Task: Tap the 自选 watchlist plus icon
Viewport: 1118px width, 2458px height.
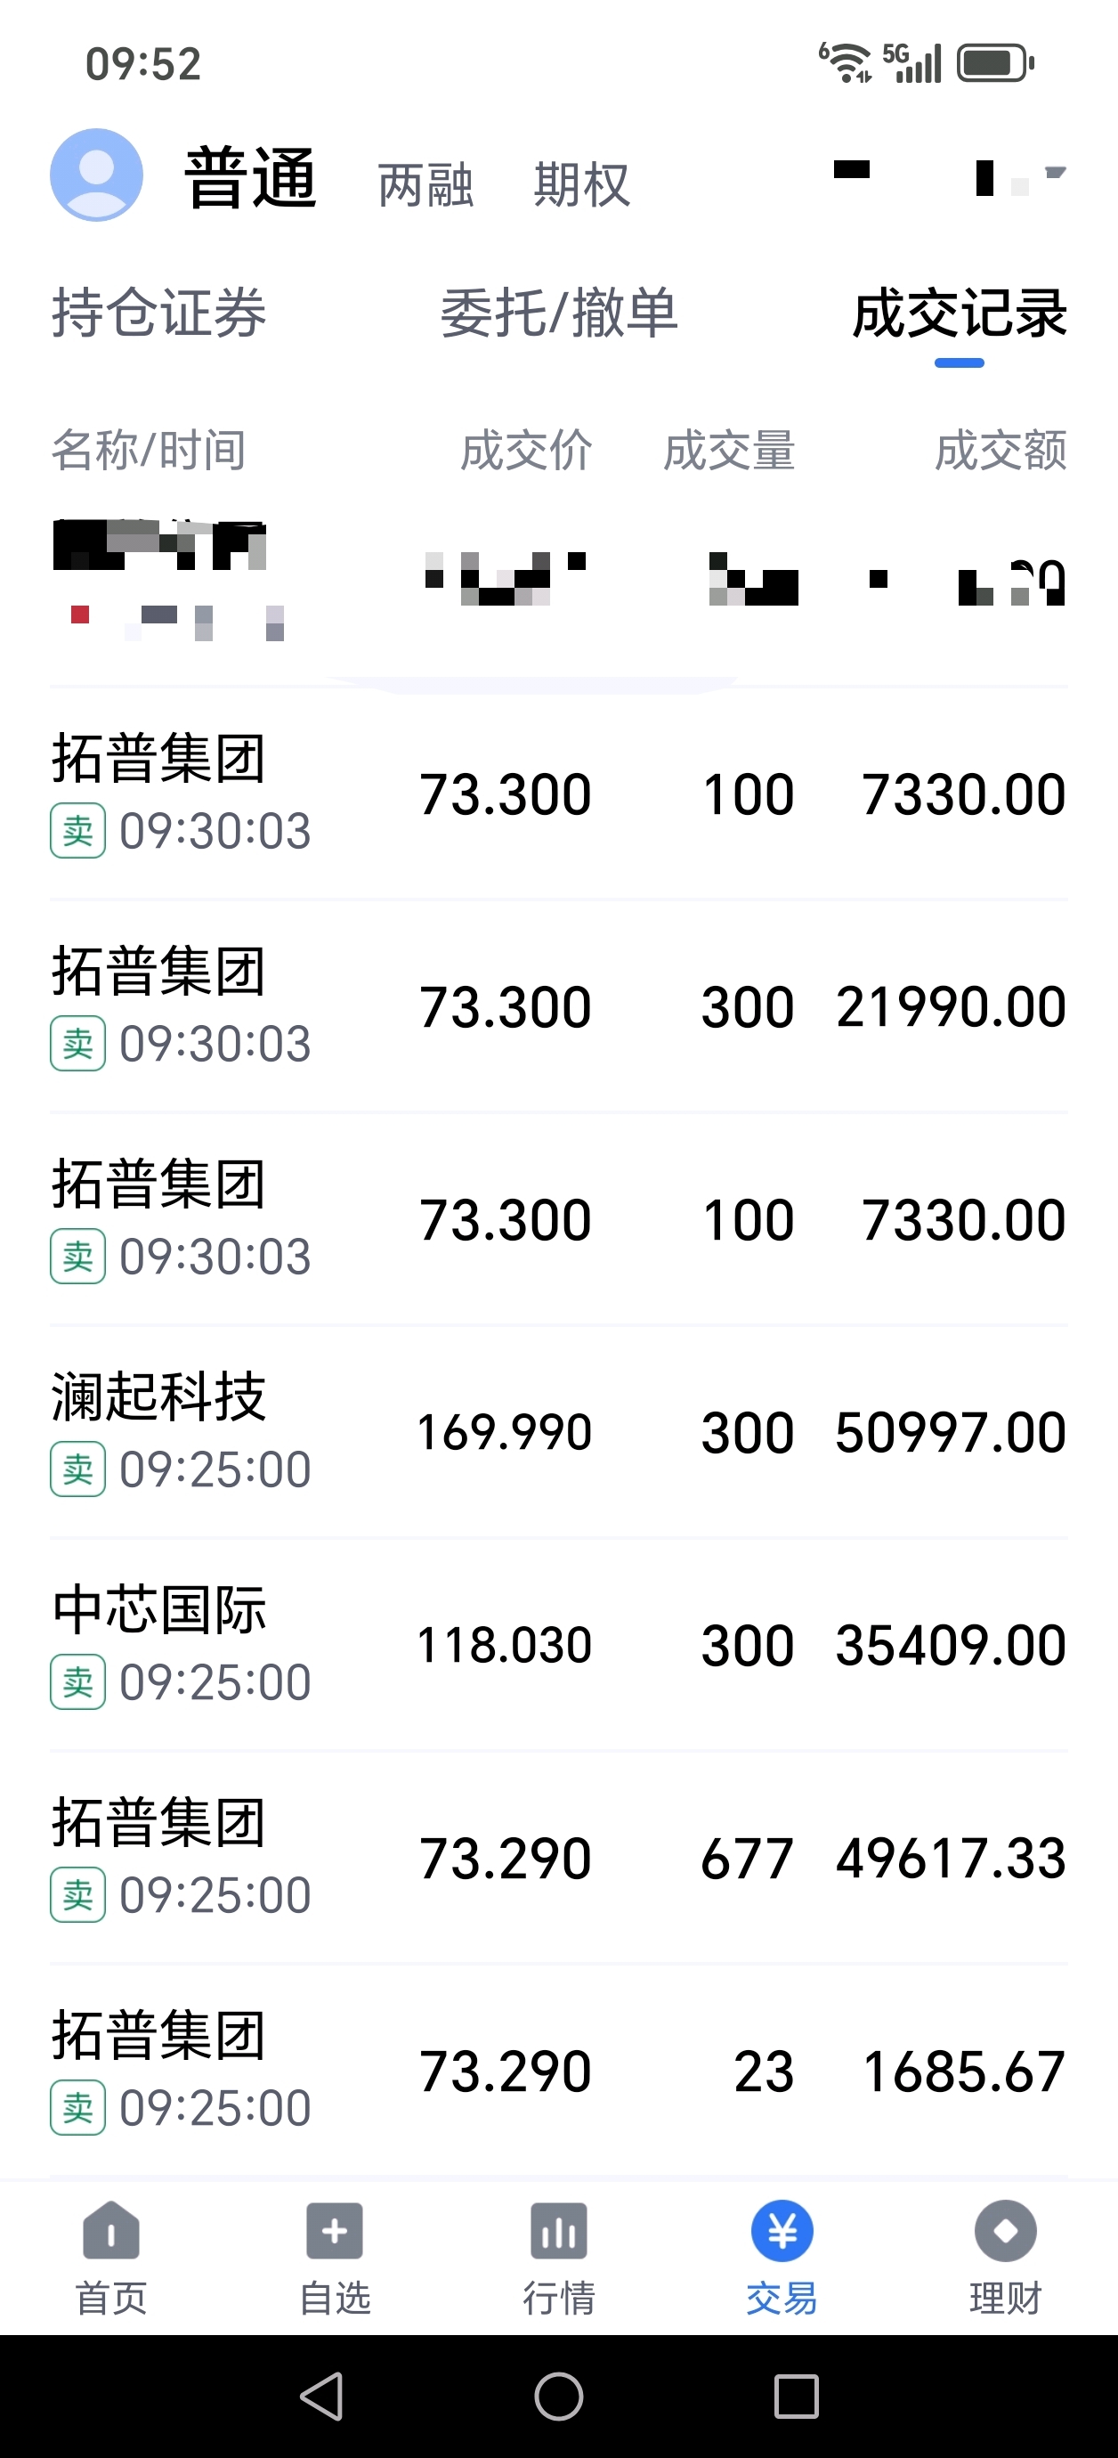Action: point(335,2231)
